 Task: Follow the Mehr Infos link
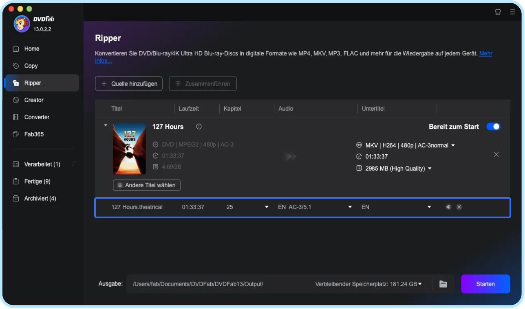click(x=485, y=54)
